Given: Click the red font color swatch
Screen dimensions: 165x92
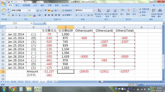Looking at the screenshot, I should click(x=34, y=15).
